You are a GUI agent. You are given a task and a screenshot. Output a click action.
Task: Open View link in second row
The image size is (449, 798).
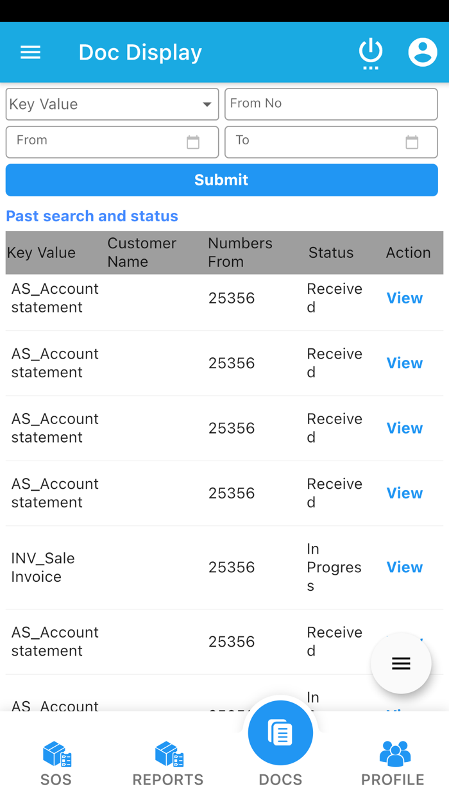tap(404, 363)
